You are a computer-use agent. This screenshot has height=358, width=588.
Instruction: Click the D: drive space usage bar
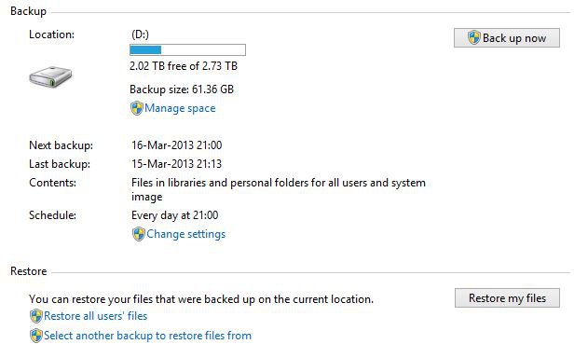click(187, 50)
